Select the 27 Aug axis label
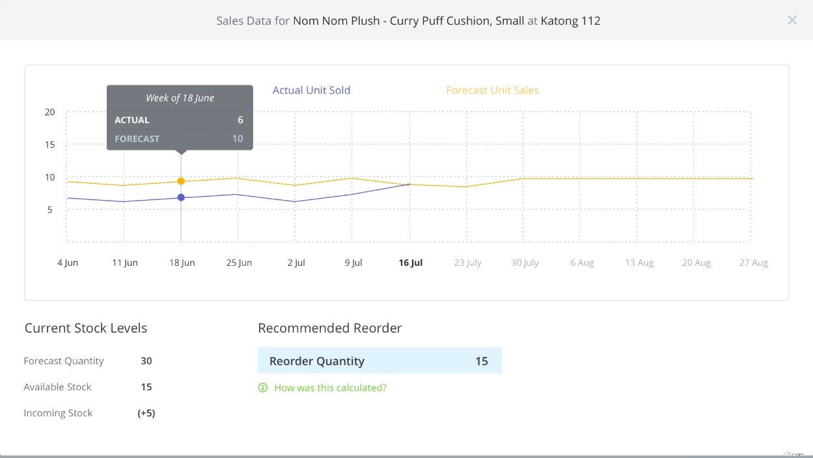 753,263
